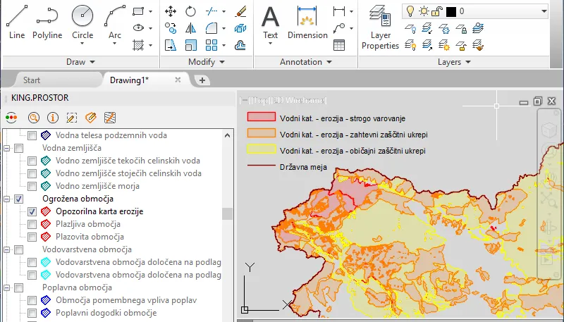Expand the Draw panel dropdown

pyautogui.click(x=80, y=62)
